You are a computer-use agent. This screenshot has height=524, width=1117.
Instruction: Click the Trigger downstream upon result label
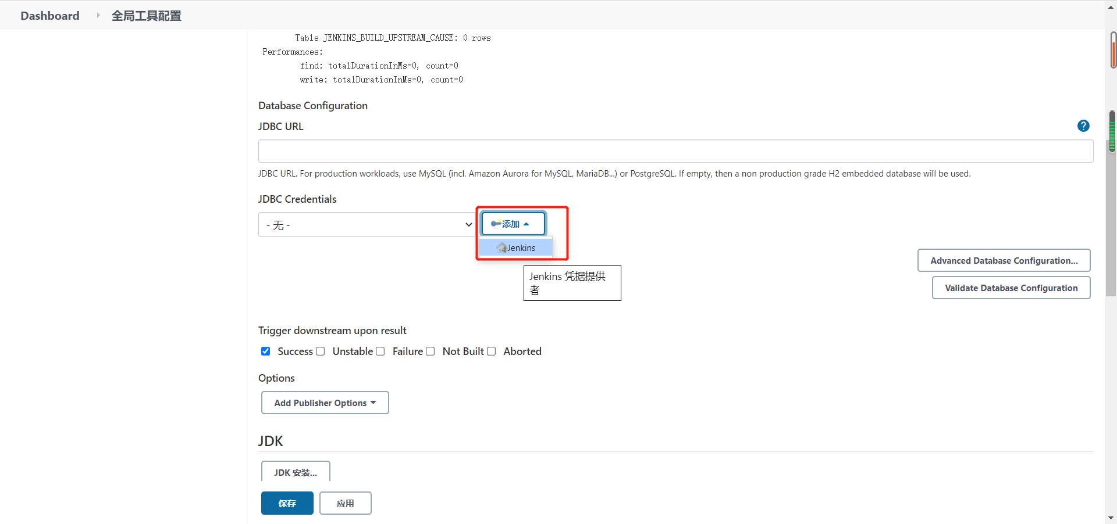[332, 331]
